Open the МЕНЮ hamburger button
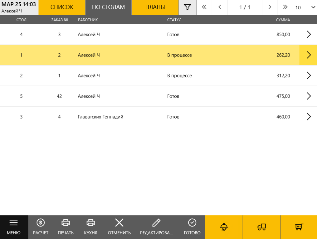This screenshot has height=239, width=317. pos(13,227)
